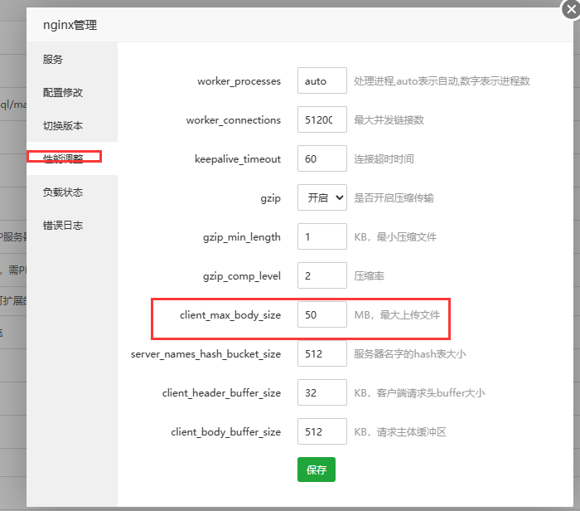Click the worker_connections input field
580x511 pixels.
pyautogui.click(x=322, y=119)
